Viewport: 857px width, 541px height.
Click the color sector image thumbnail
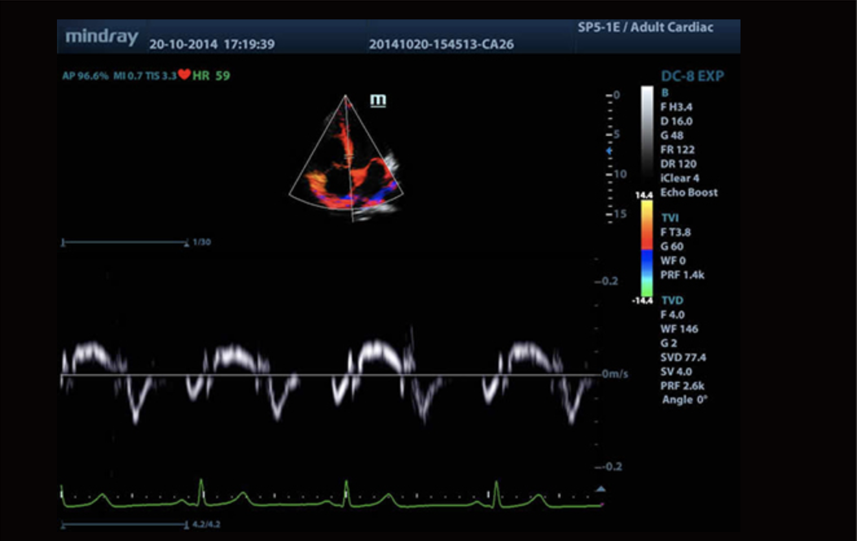(346, 157)
